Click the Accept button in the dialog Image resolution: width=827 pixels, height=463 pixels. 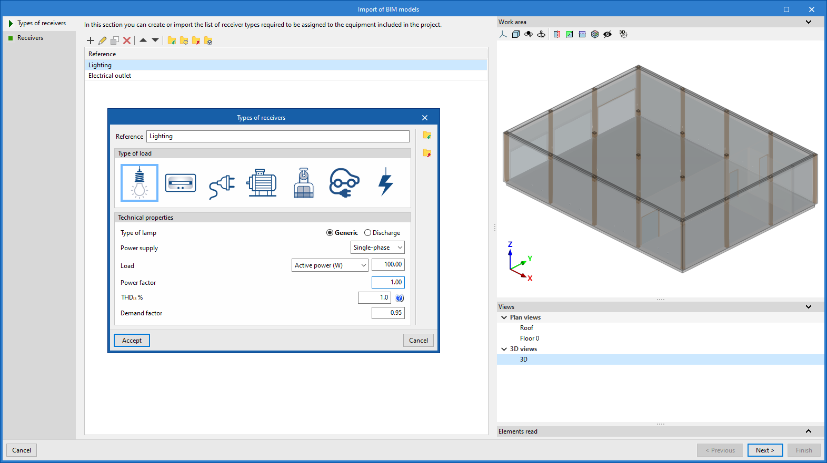point(132,341)
